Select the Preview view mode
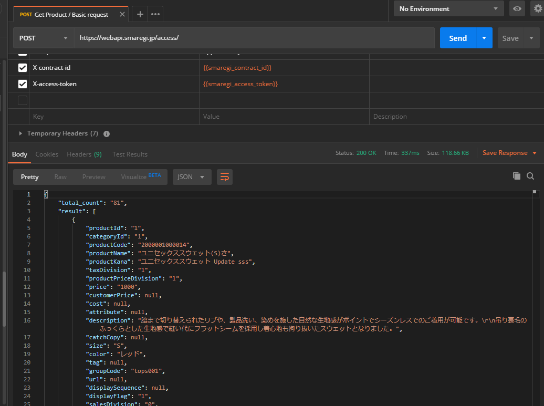544x406 pixels. (93, 177)
